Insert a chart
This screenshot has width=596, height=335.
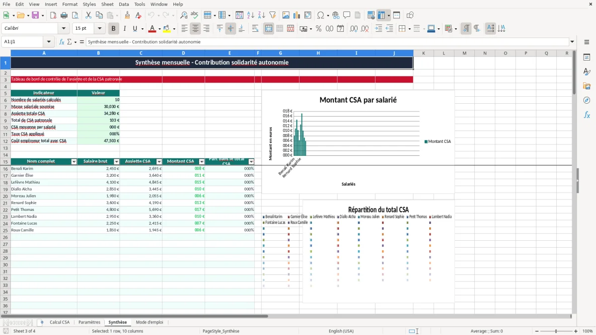297,15
